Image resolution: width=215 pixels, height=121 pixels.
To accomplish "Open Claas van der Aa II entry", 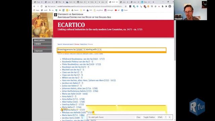I will [x=73, y=75].
